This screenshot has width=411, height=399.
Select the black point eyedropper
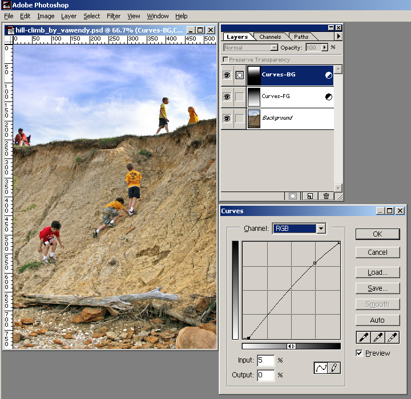pos(363,337)
